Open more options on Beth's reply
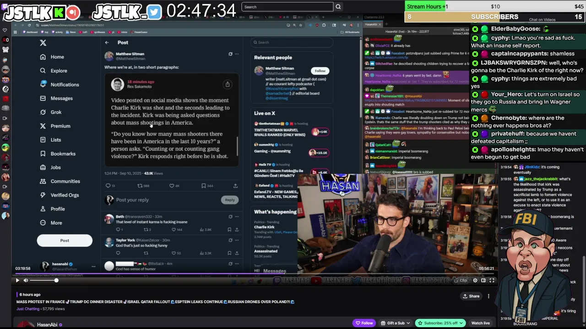The width and height of the screenshot is (586, 329). [x=237, y=217]
